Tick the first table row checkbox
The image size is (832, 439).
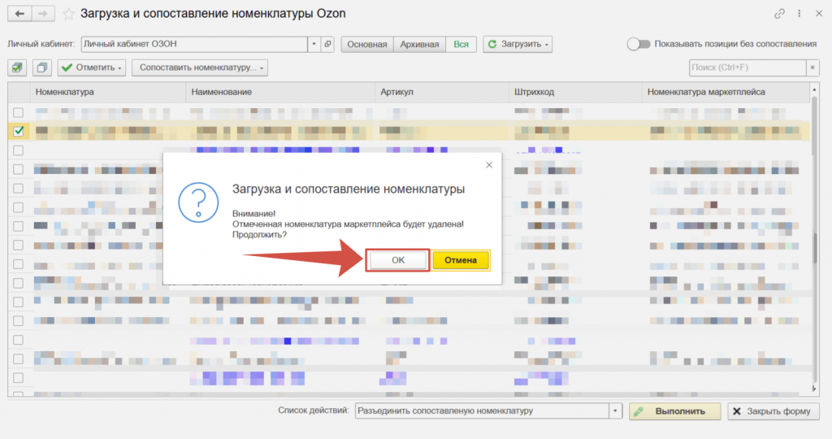[x=19, y=112]
